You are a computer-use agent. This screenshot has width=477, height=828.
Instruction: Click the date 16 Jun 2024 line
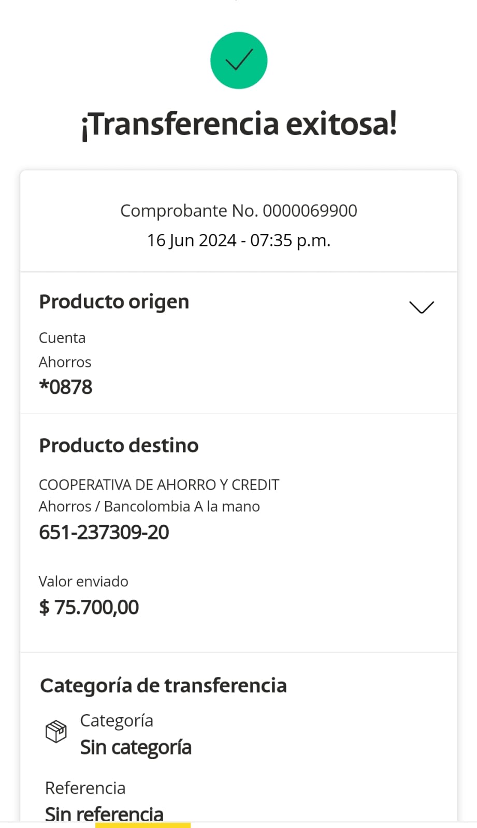click(x=239, y=240)
